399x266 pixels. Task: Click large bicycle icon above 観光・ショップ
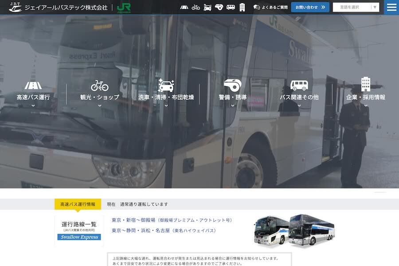click(100, 85)
